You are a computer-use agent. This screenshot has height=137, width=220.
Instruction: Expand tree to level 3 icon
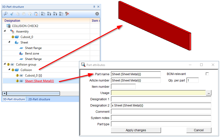(55, 14)
